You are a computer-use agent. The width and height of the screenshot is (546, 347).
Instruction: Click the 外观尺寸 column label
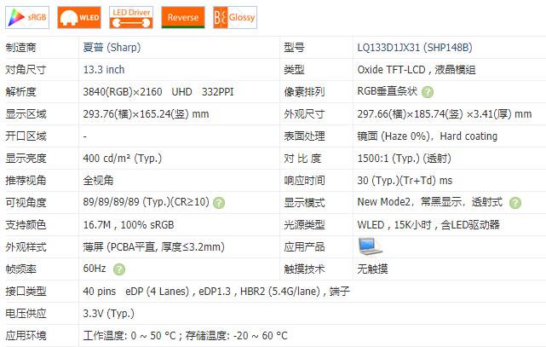click(x=304, y=114)
